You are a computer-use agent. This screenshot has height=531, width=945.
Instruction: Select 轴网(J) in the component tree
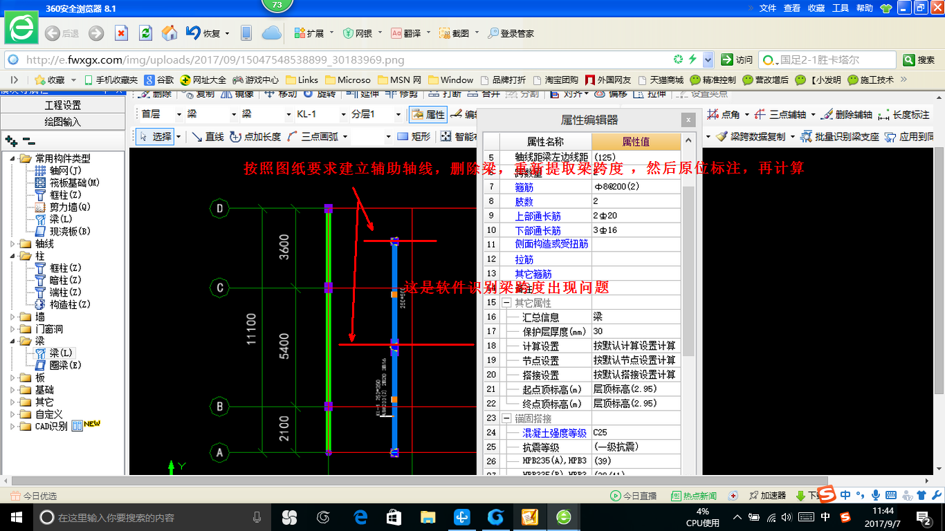click(58, 171)
